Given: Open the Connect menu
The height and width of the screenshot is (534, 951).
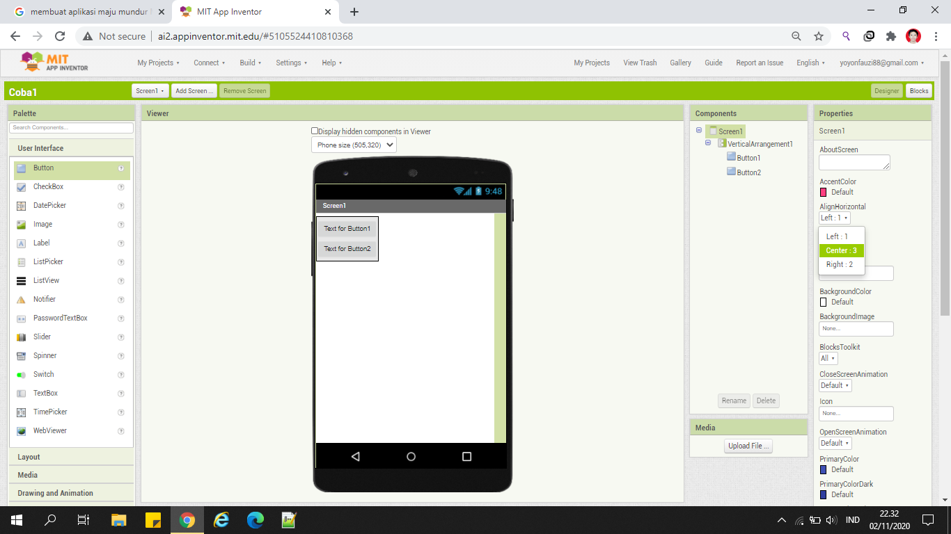Looking at the screenshot, I should point(210,63).
